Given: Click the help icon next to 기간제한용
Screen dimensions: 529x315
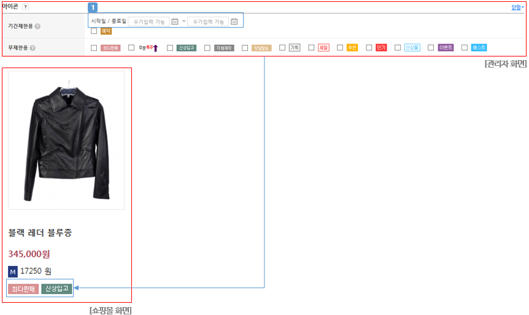Looking at the screenshot, I should click(37, 26).
